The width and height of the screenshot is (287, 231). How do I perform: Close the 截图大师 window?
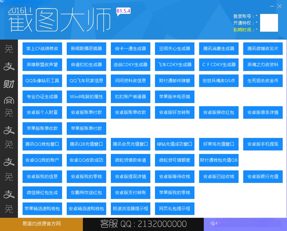(279, 6)
